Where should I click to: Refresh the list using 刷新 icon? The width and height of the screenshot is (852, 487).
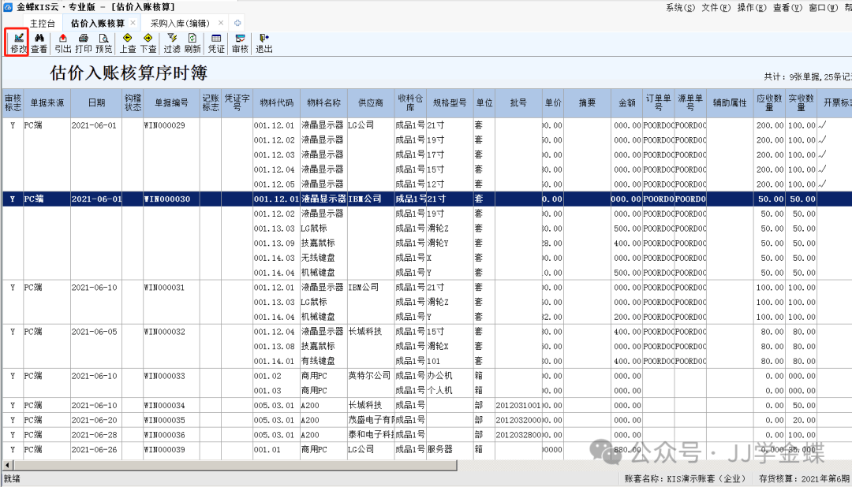[x=192, y=43]
